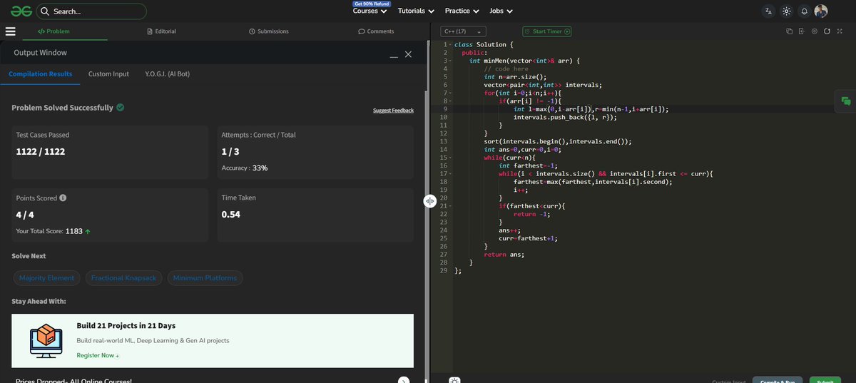Collapse the for loop fold at line 7
The height and width of the screenshot is (383, 856).
click(x=450, y=93)
